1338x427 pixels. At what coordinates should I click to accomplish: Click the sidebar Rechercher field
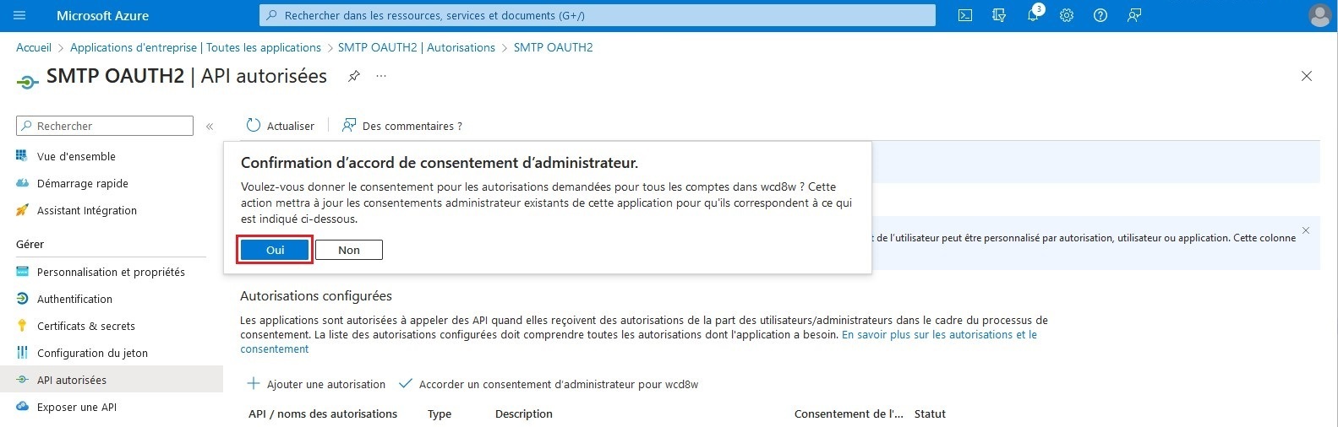[x=105, y=126]
